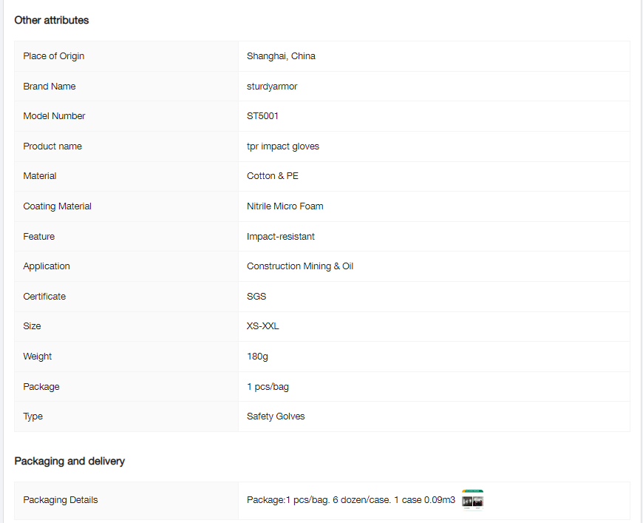Click the 'Other attributes' section heading
643x523 pixels.
tap(52, 20)
